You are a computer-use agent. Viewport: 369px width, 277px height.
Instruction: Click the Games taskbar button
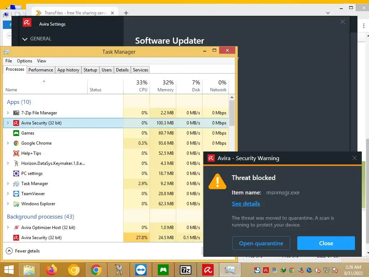tap(163, 270)
